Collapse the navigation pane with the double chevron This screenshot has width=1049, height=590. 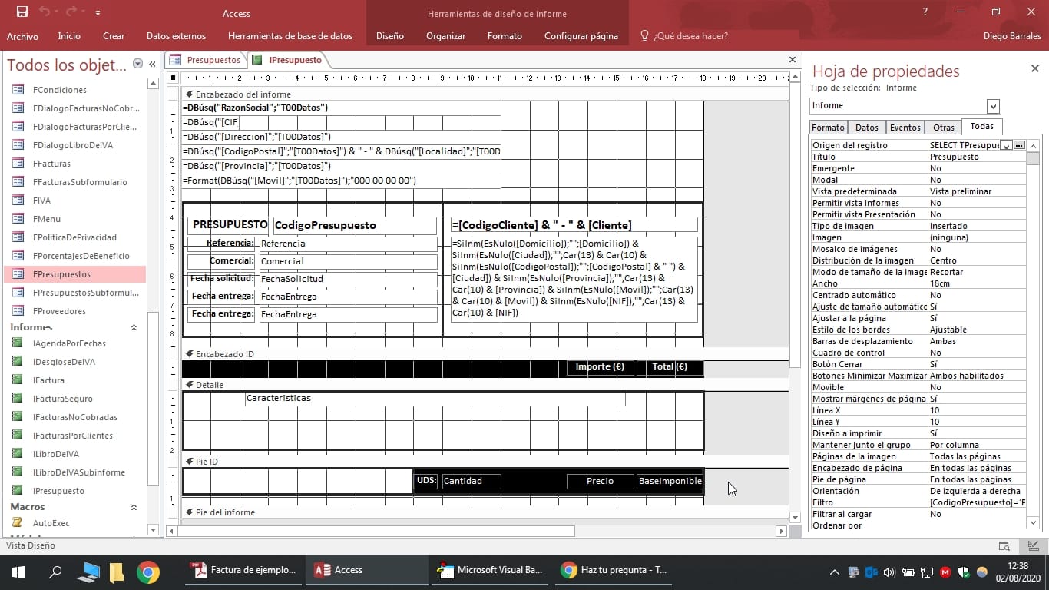tap(152, 64)
